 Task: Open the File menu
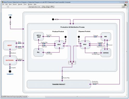pos(3,4)
